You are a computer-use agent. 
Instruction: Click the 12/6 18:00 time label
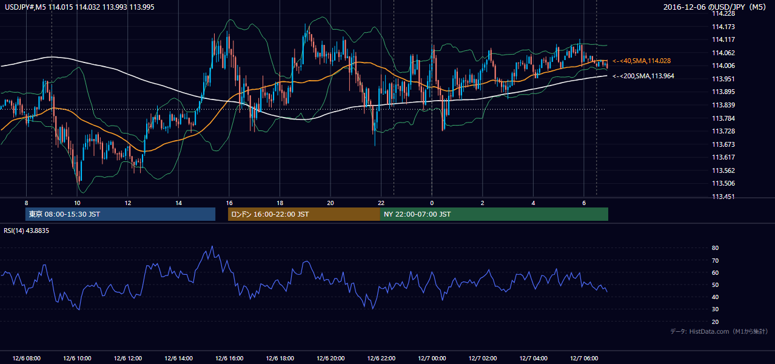tap(280, 359)
